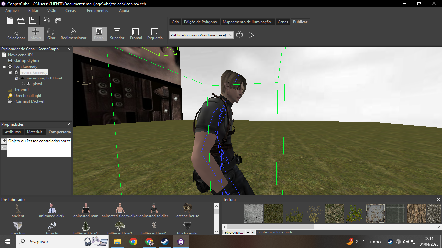Select Nova cena 3D1 root node
The height and width of the screenshot is (248, 442).
(21, 55)
